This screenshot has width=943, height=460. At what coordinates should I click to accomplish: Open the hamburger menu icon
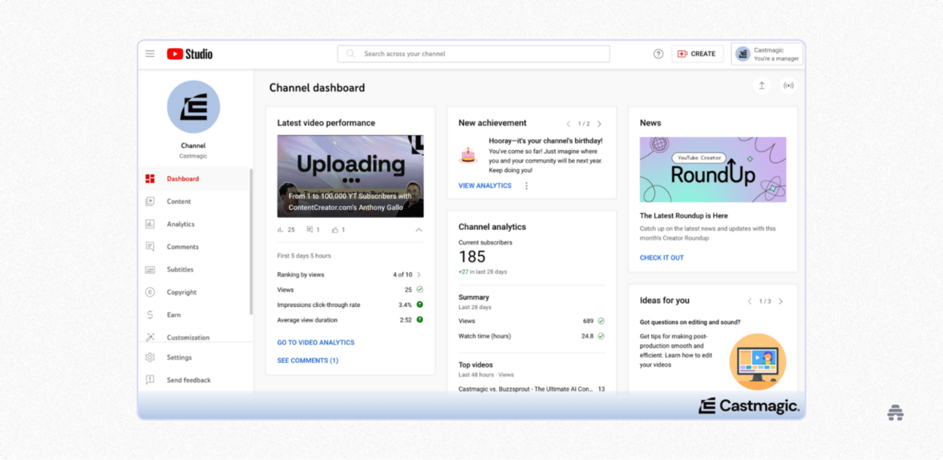pyautogui.click(x=150, y=54)
